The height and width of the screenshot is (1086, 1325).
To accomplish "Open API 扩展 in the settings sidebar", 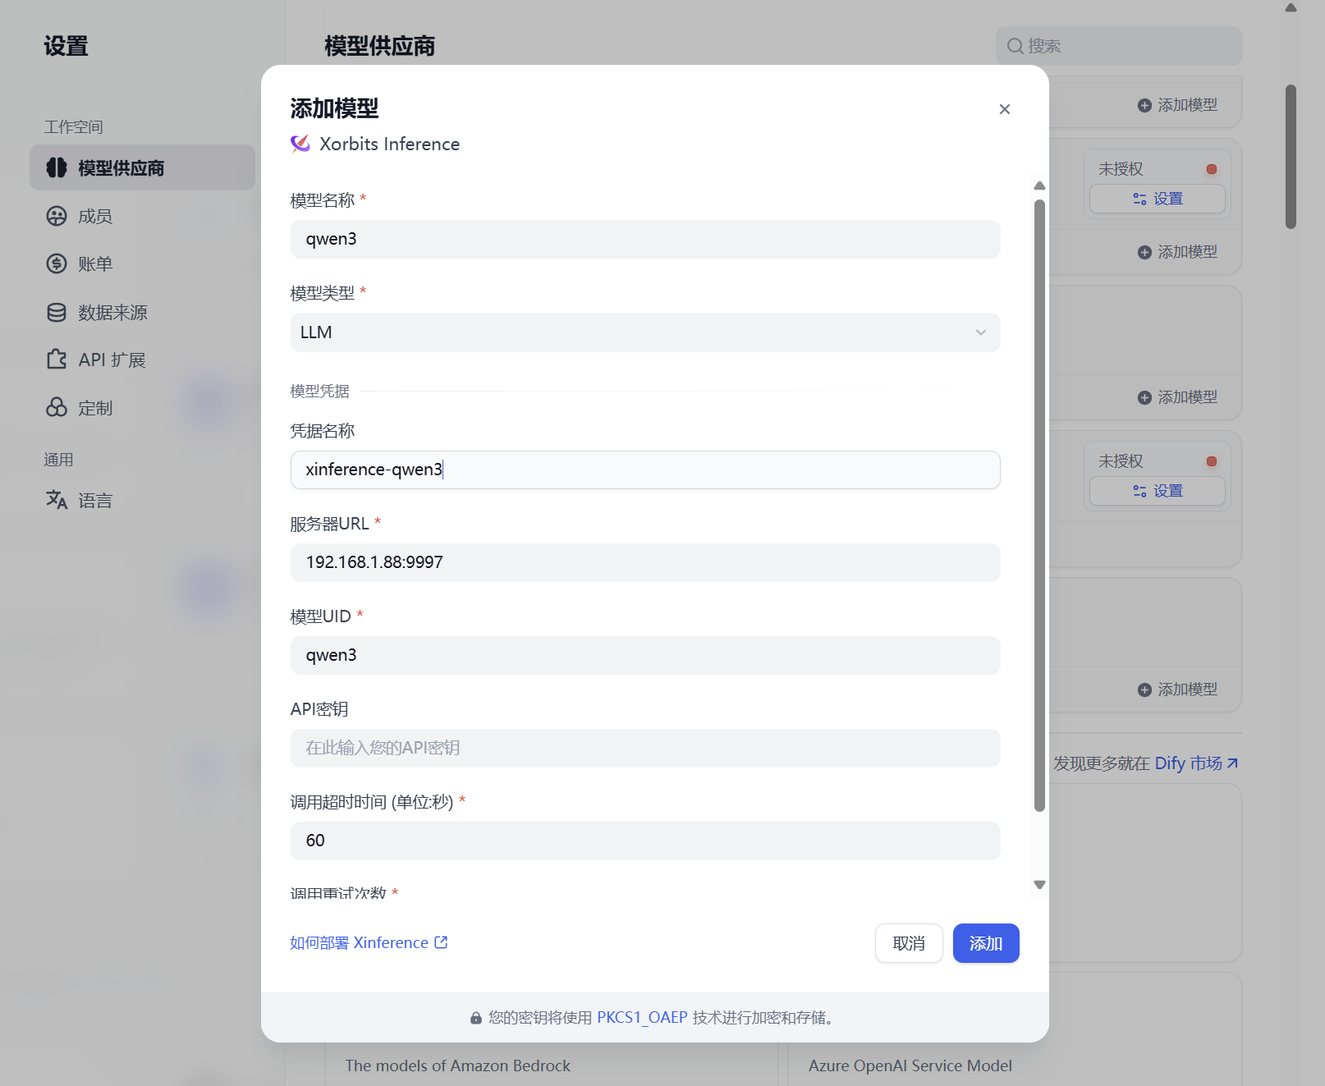I will 143,360.
